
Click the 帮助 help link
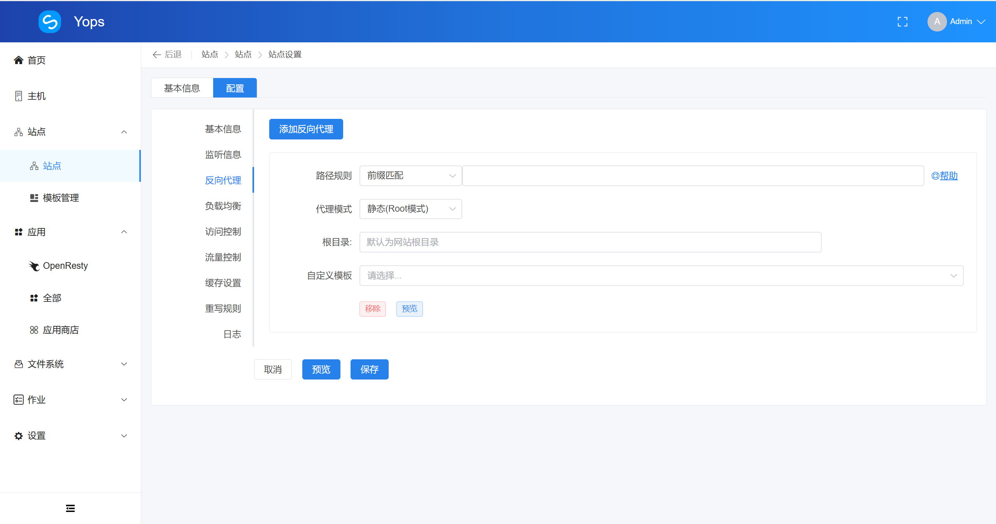coord(948,176)
